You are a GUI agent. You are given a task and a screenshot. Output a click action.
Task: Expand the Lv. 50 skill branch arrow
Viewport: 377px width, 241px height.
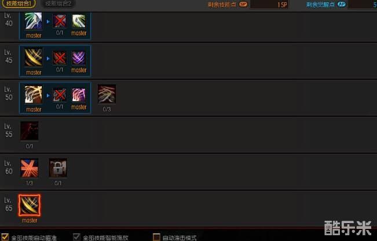click(x=48, y=95)
